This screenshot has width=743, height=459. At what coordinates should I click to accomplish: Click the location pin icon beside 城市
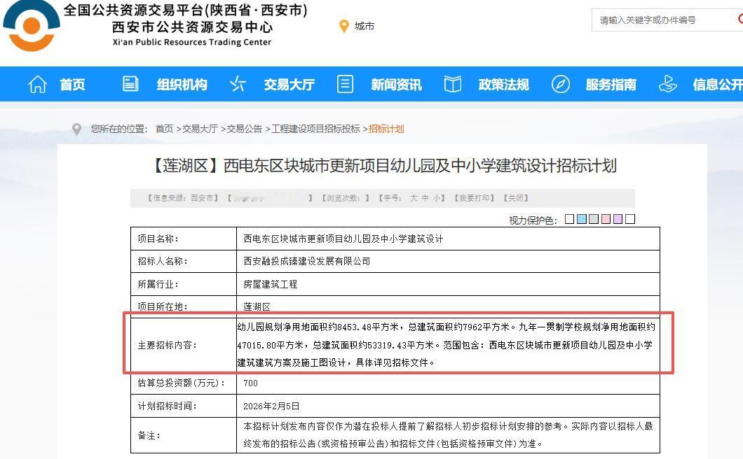(343, 26)
